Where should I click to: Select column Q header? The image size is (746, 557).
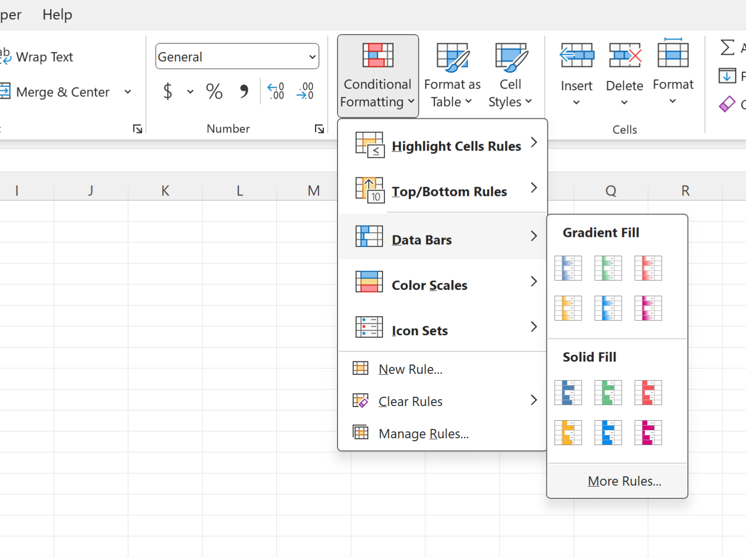[x=611, y=191]
